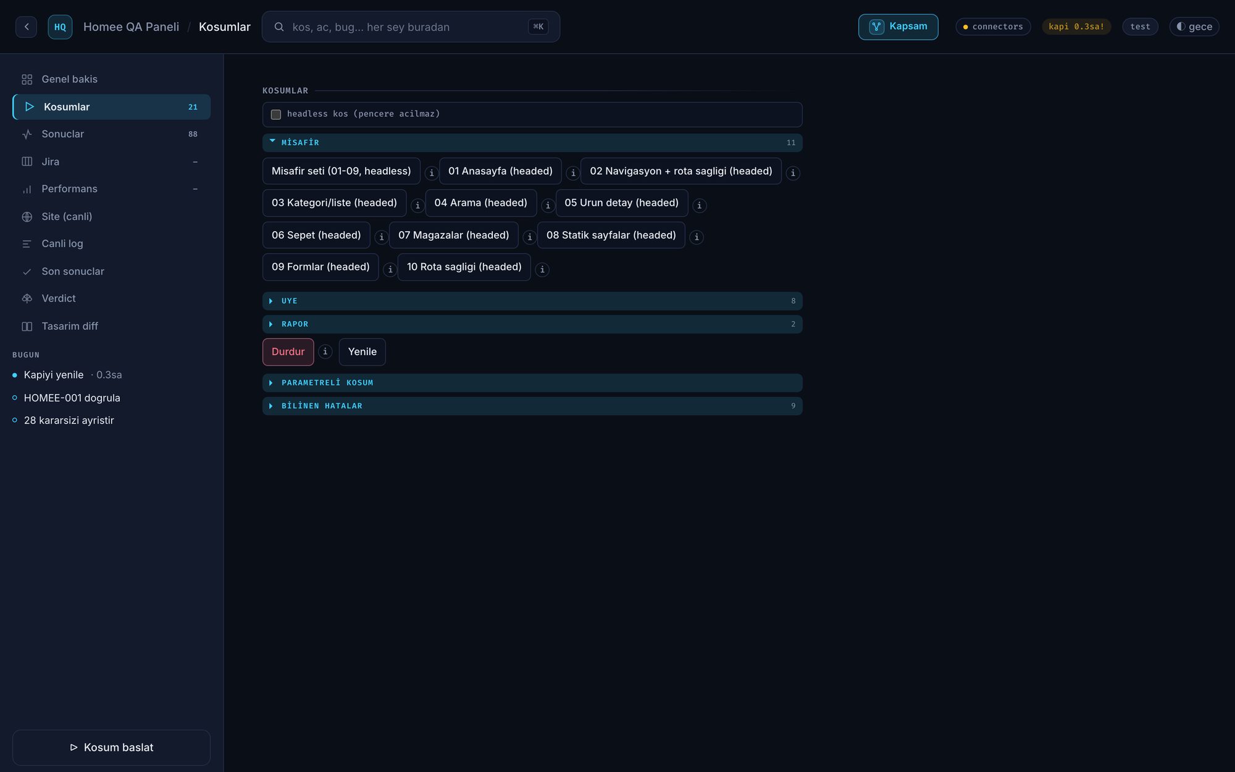Open Sonuclar in sidebar

tap(111, 134)
